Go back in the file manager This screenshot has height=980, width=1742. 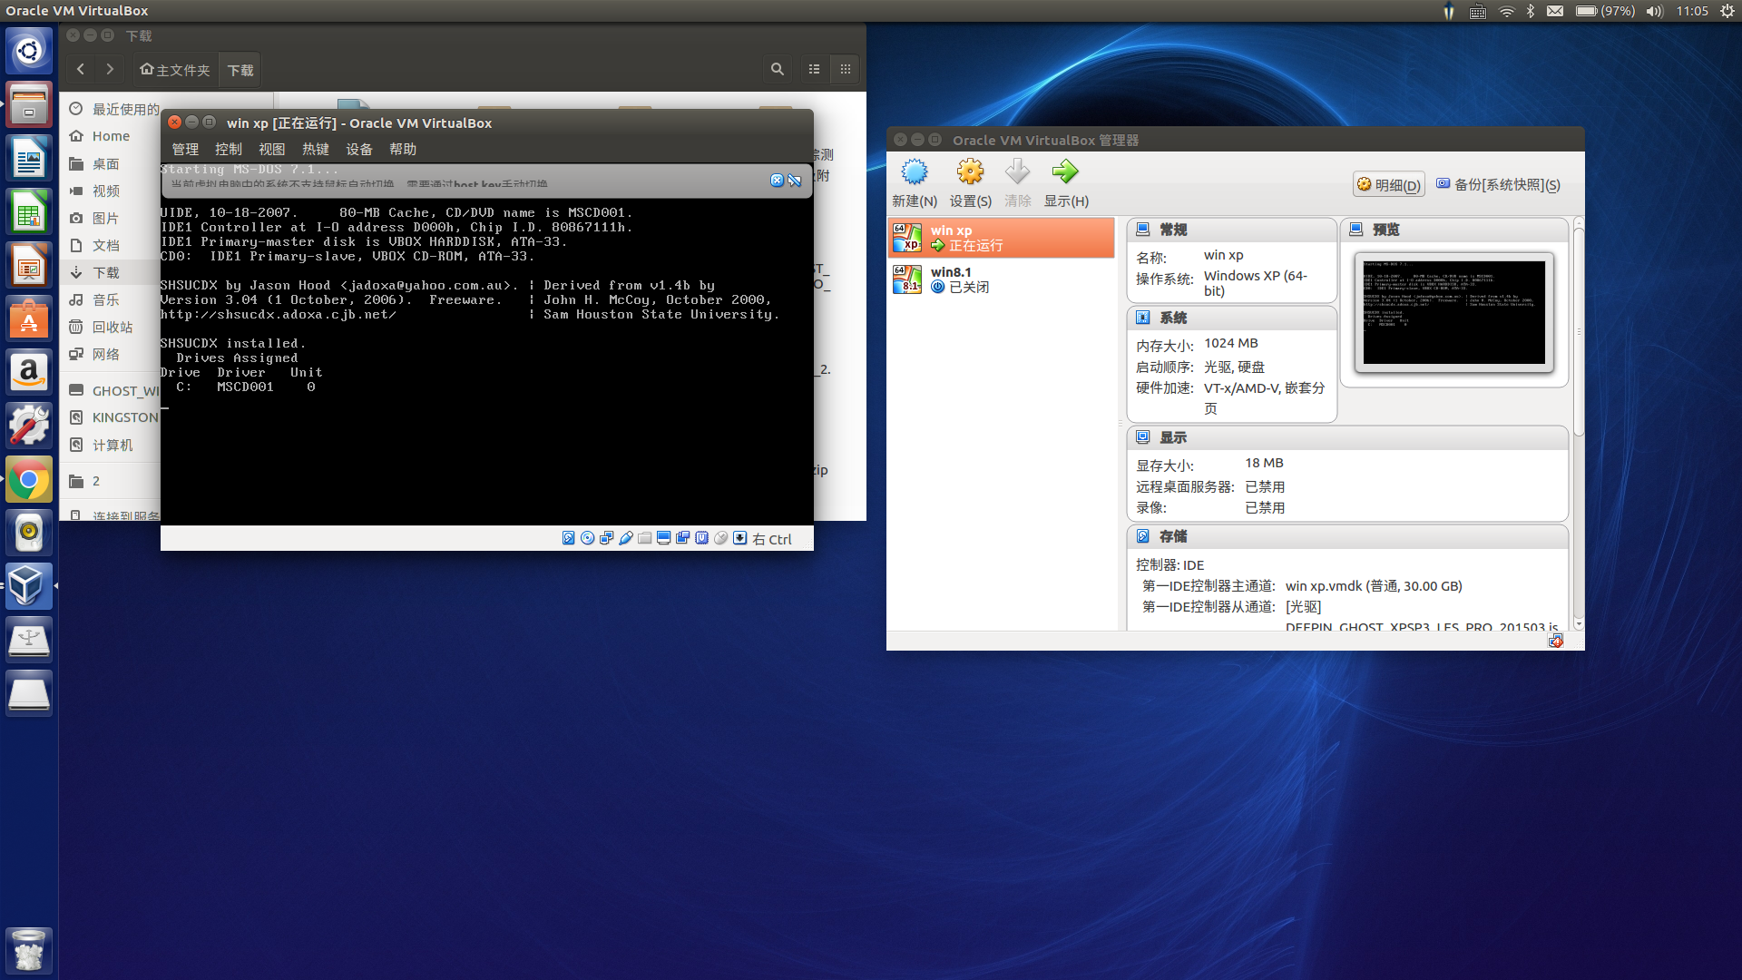pyautogui.click(x=81, y=69)
